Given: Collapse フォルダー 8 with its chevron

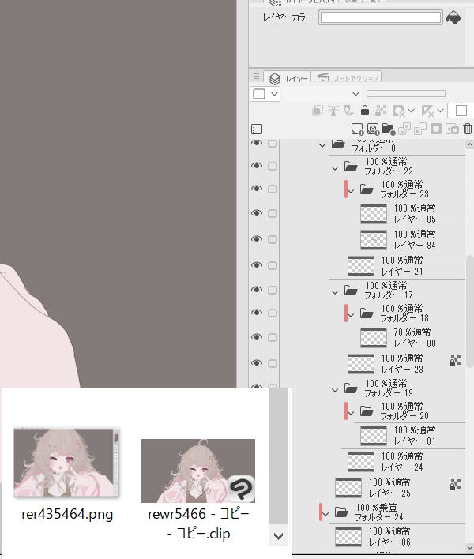Looking at the screenshot, I should [x=322, y=145].
